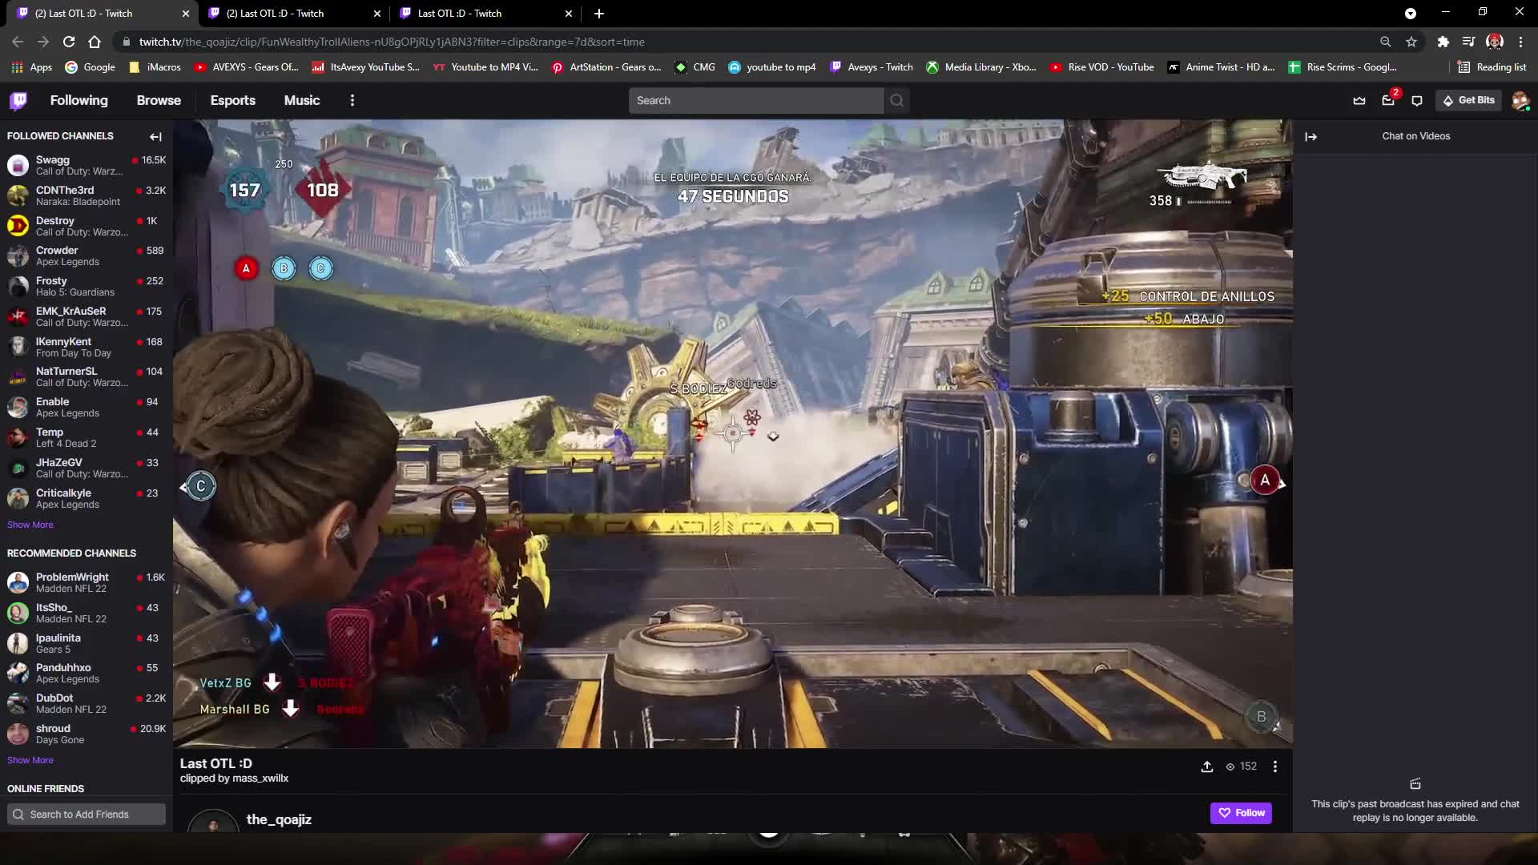The width and height of the screenshot is (1538, 865).
Task: Open Swagg's channel in sidebar
Action: pos(87,165)
